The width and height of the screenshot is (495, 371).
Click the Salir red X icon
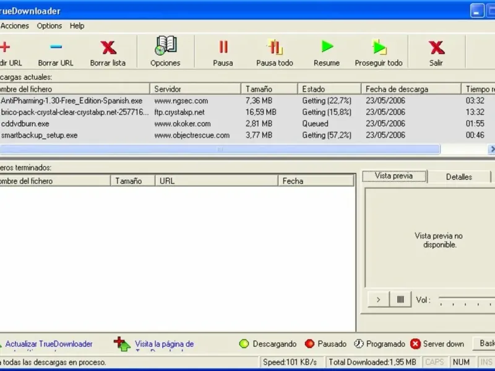pyautogui.click(x=436, y=48)
